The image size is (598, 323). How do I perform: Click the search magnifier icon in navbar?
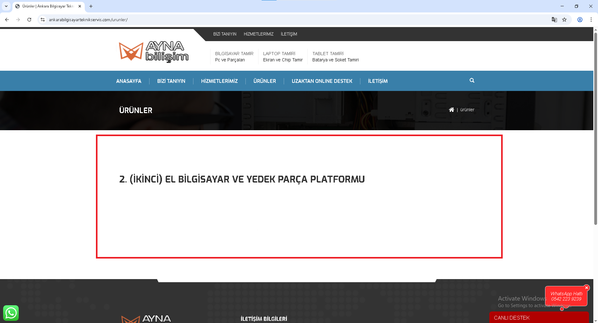tap(472, 80)
